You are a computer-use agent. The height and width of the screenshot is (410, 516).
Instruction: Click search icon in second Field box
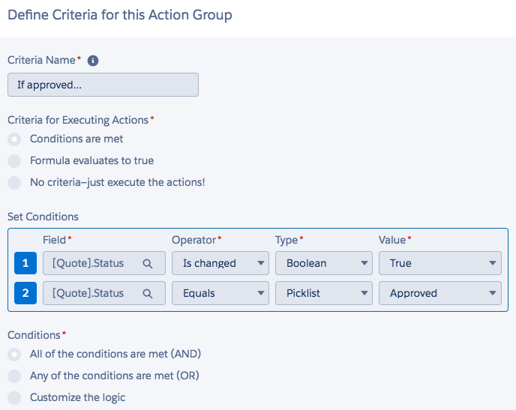tap(148, 293)
